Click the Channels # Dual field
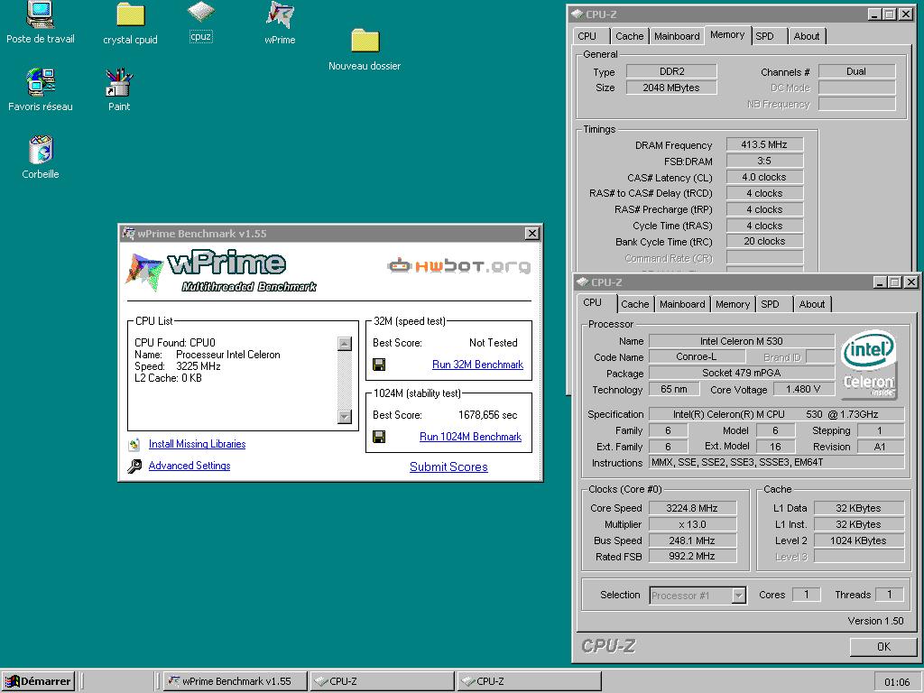This screenshot has width=924, height=693. point(856,71)
